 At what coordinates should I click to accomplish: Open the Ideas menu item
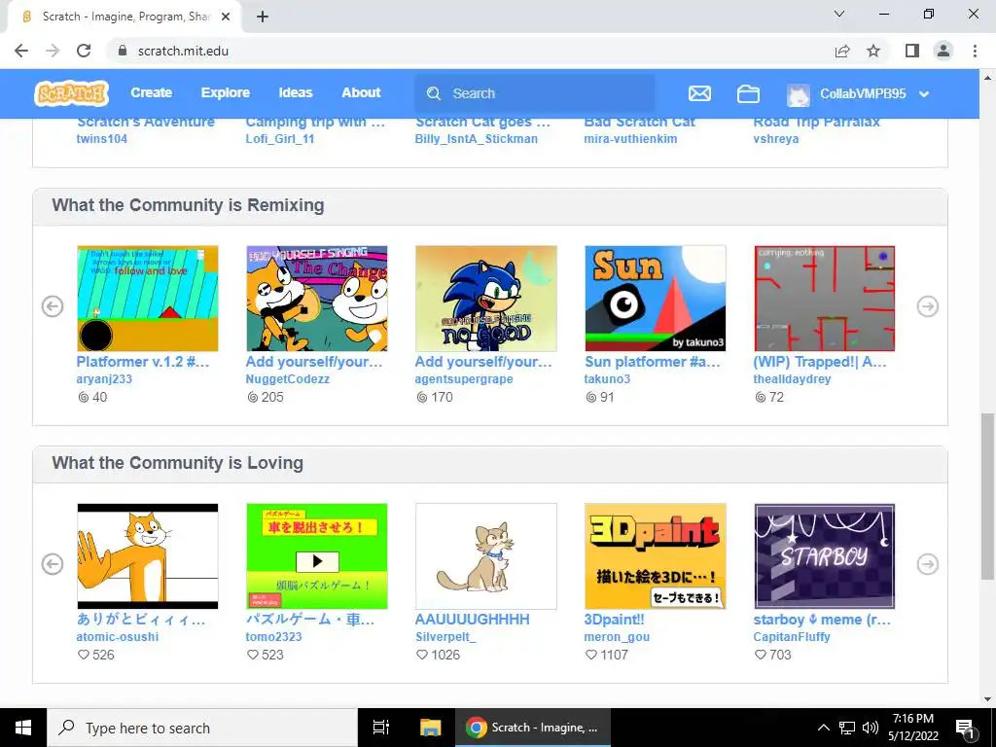tap(296, 92)
